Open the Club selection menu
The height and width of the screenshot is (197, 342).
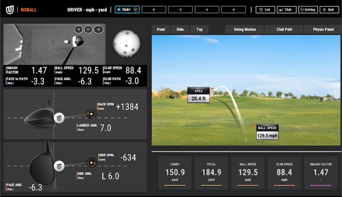coord(286,10)
